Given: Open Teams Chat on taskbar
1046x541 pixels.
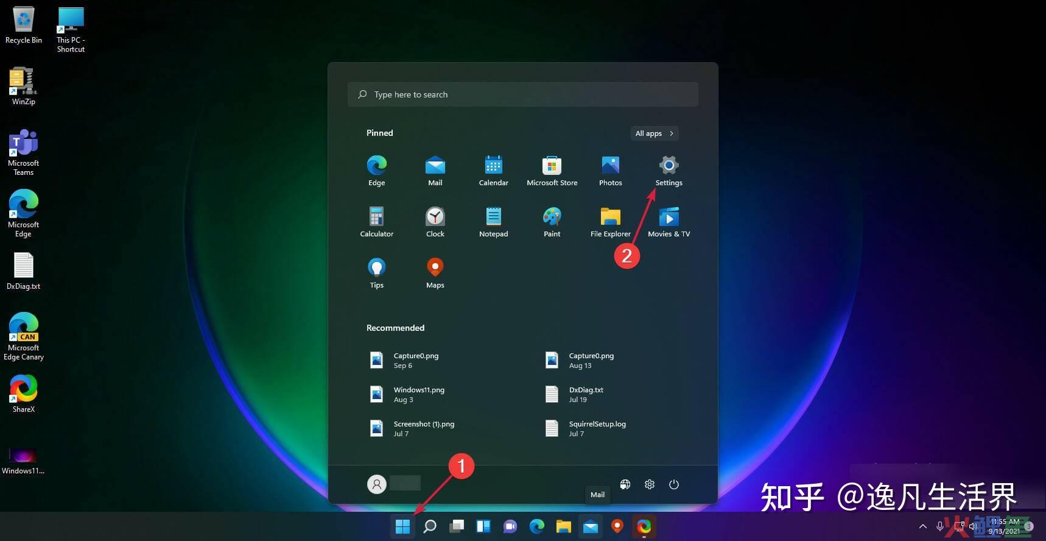Looking at the screenshot, I should click(x=510, y=526).
